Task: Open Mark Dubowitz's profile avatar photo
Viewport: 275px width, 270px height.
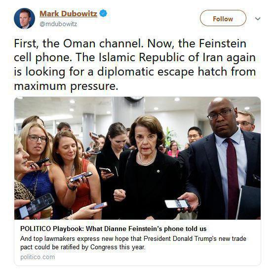Action: pos(24,18)
